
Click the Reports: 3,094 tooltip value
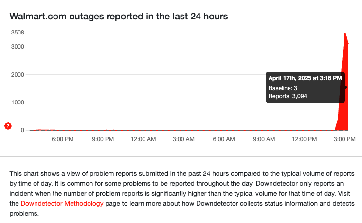288,96
